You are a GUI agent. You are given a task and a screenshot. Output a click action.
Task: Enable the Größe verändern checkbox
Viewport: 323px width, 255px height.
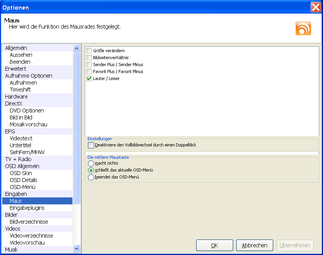tap(89, 51)
